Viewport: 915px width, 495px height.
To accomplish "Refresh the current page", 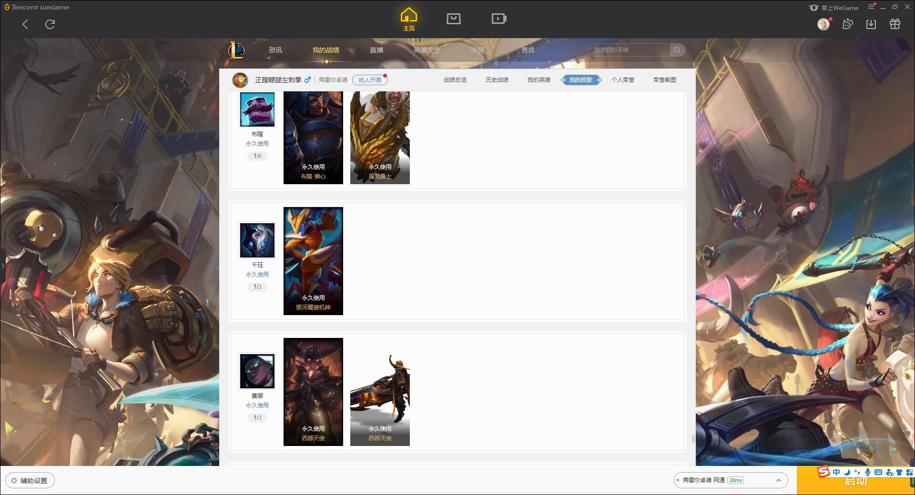I will pyautogui.click(x=50, y=24).
